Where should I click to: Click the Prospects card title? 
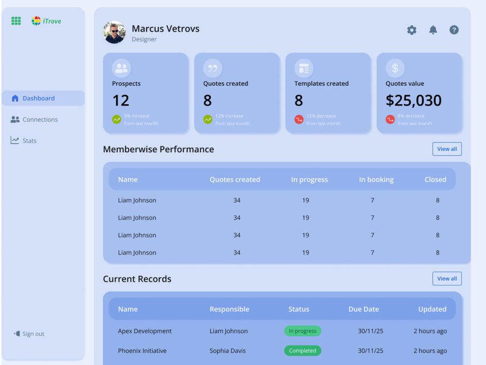click(126, 84)
